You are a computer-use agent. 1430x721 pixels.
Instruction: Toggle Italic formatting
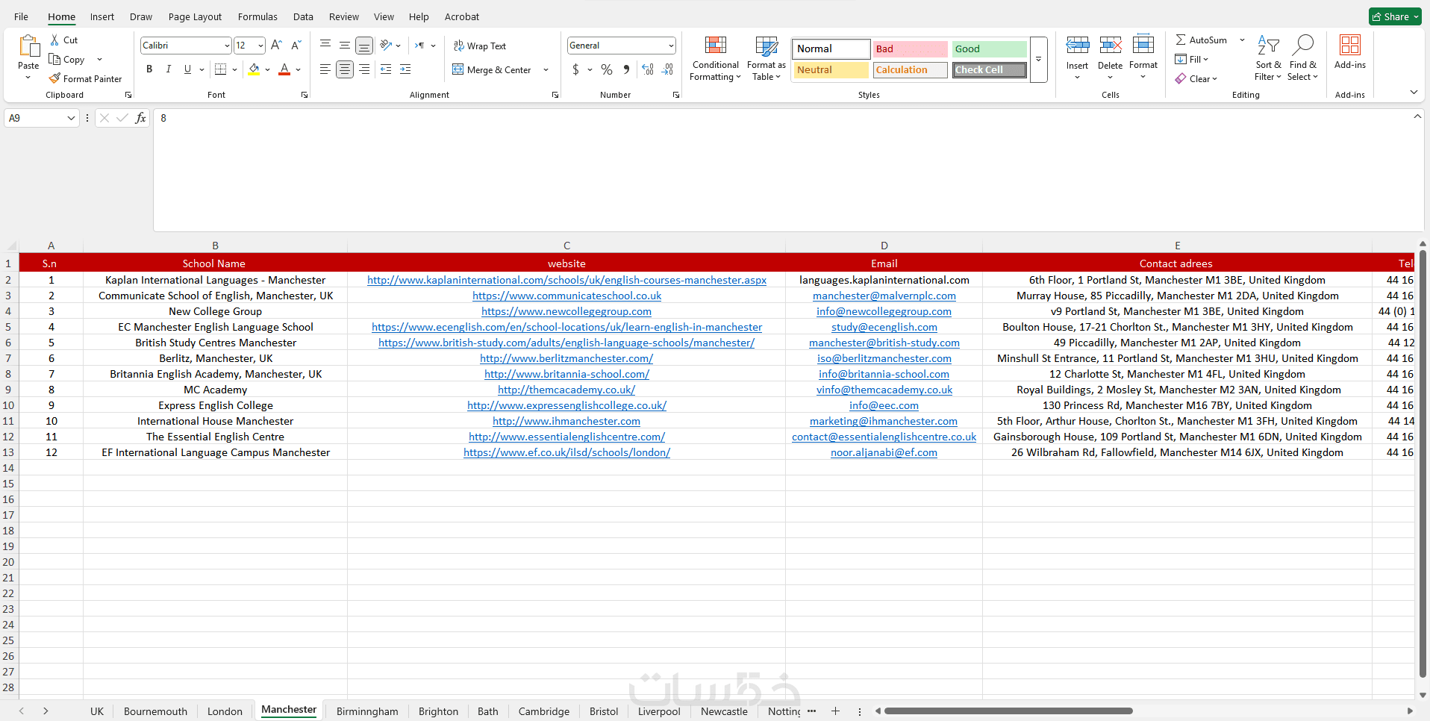pos(169,69)
